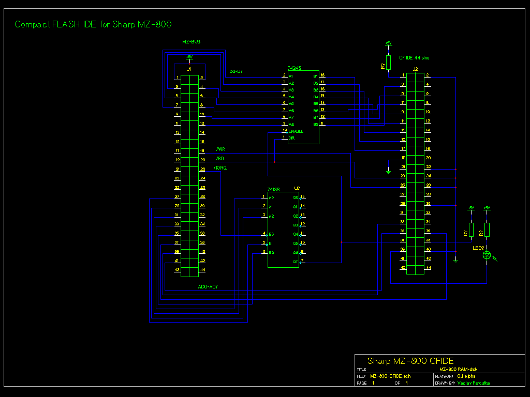
Task: Select the ENABLE pin label on the 74245
Action: [x=296, y=131]
